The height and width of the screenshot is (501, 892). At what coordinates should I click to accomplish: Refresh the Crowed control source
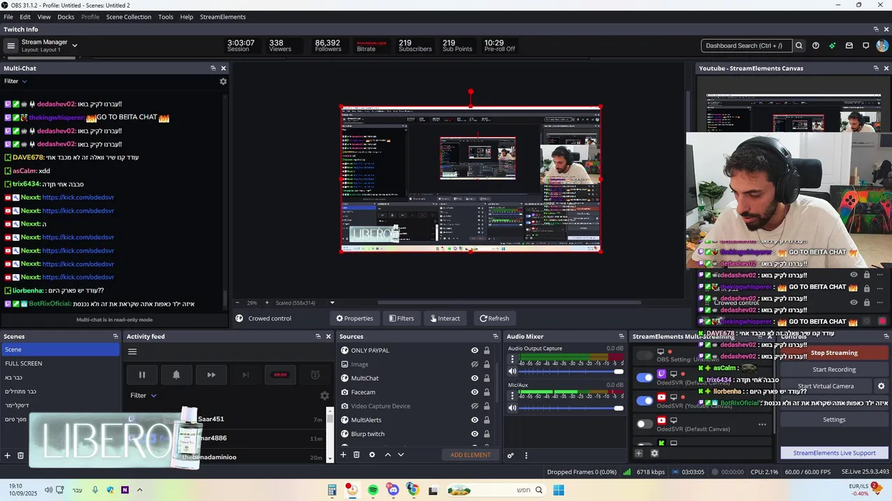click(494, 319)
